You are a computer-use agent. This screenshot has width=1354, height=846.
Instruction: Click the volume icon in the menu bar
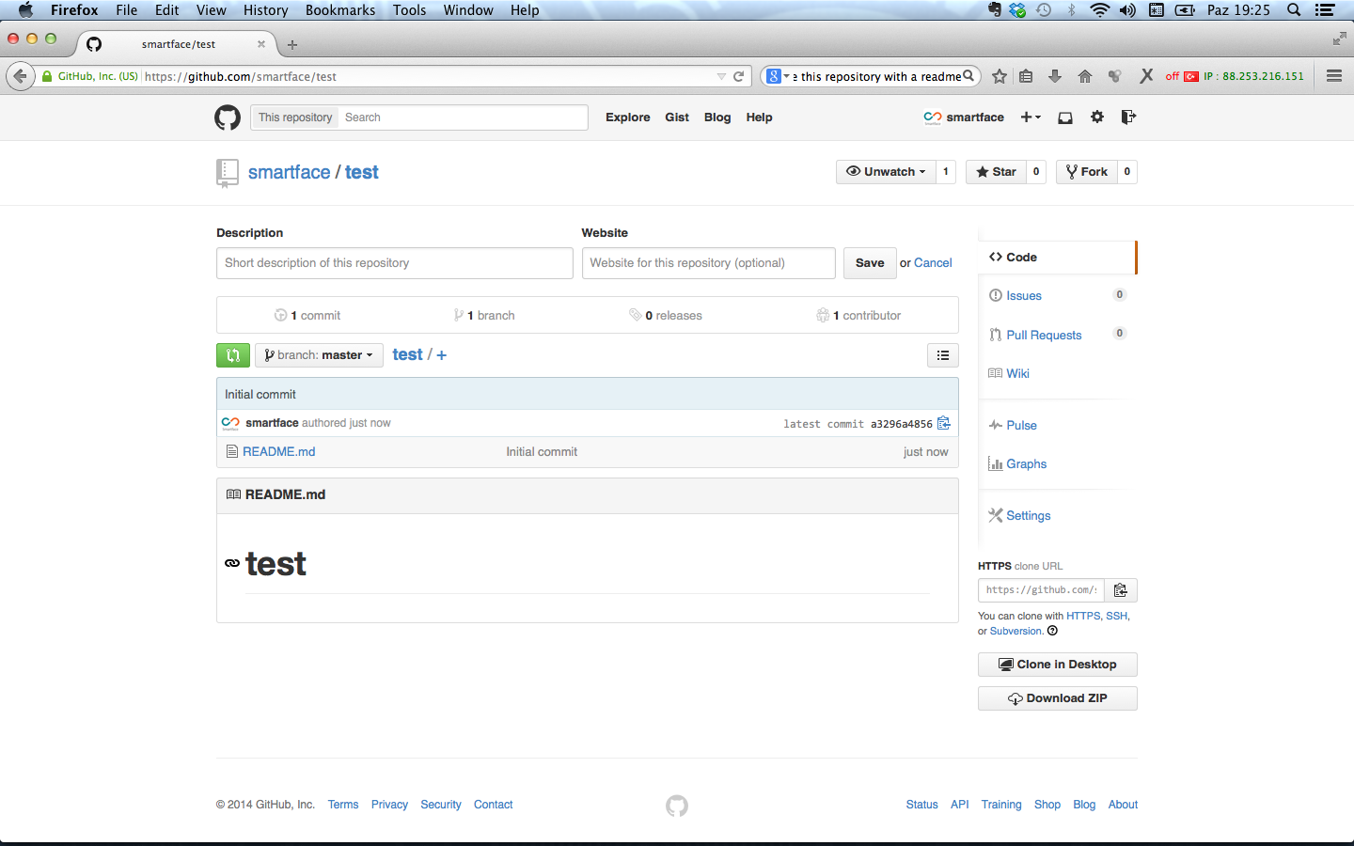point(1127,10)
